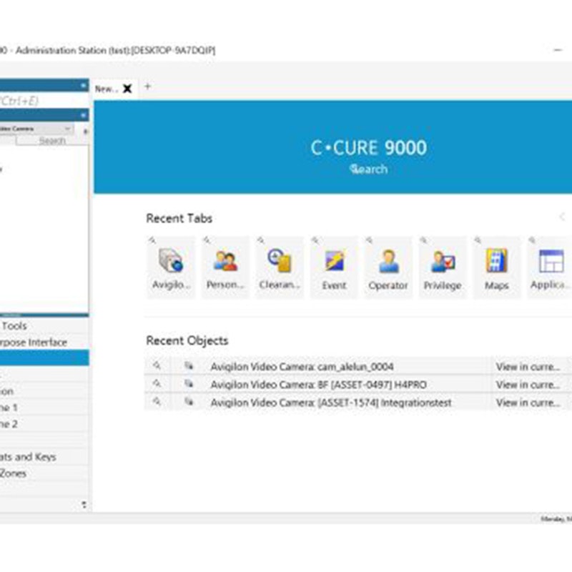The image size is (572, 572).
Task: Open the Clearance recent tab icon
Action: pos(279,266)
